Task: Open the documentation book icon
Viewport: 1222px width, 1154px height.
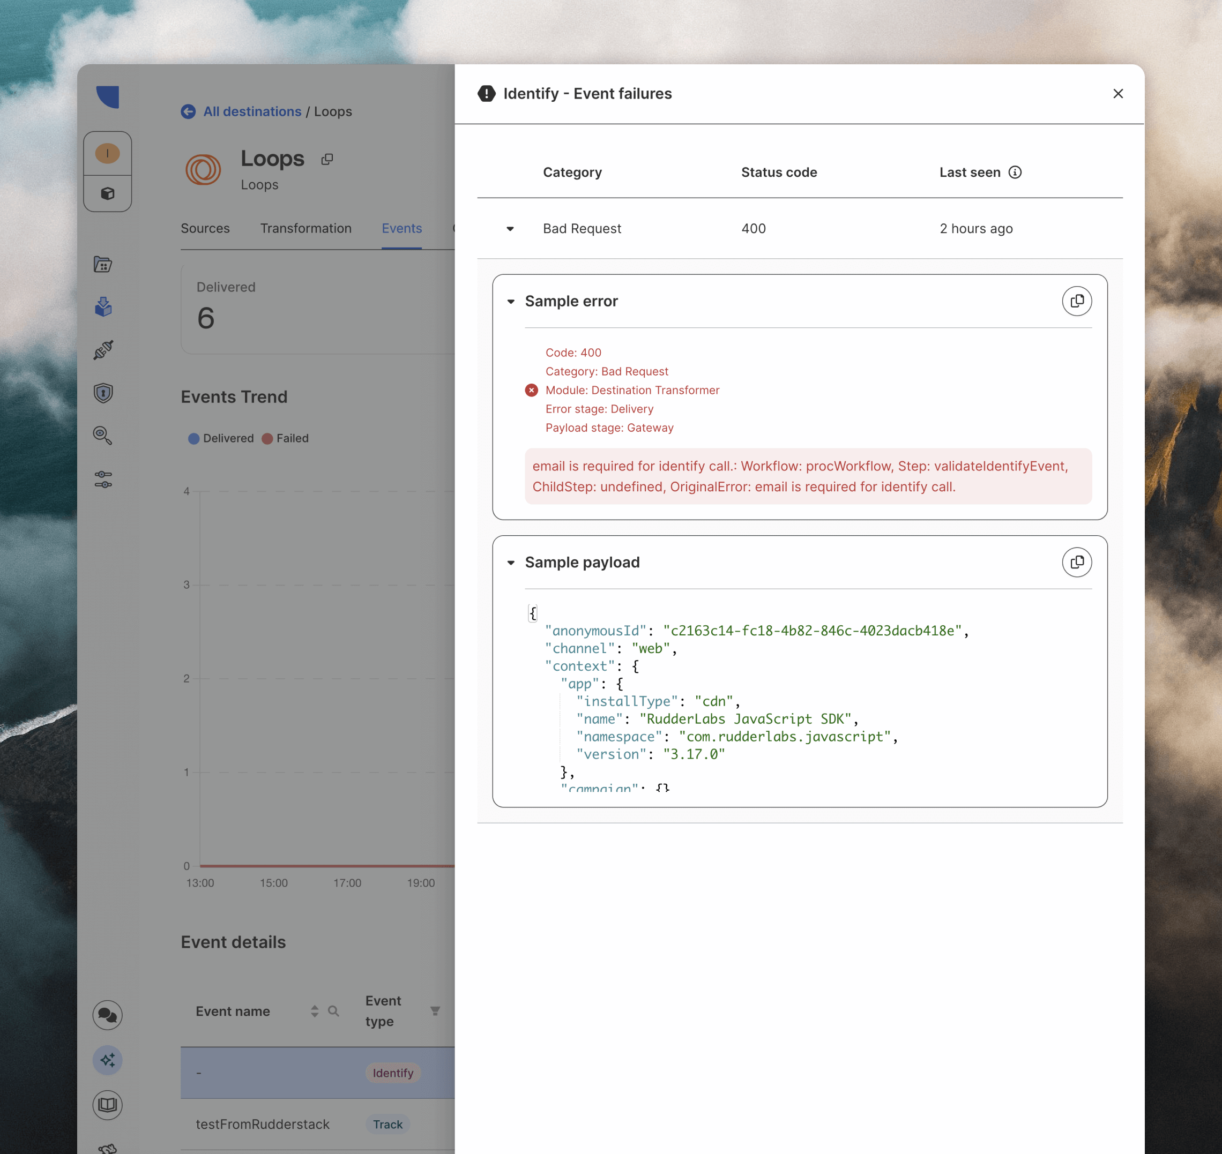Action: point(108,1105)
